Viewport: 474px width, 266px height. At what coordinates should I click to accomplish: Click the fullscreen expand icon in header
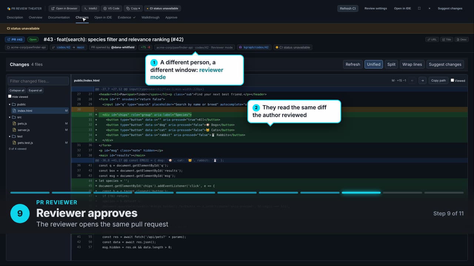(419, 8)
